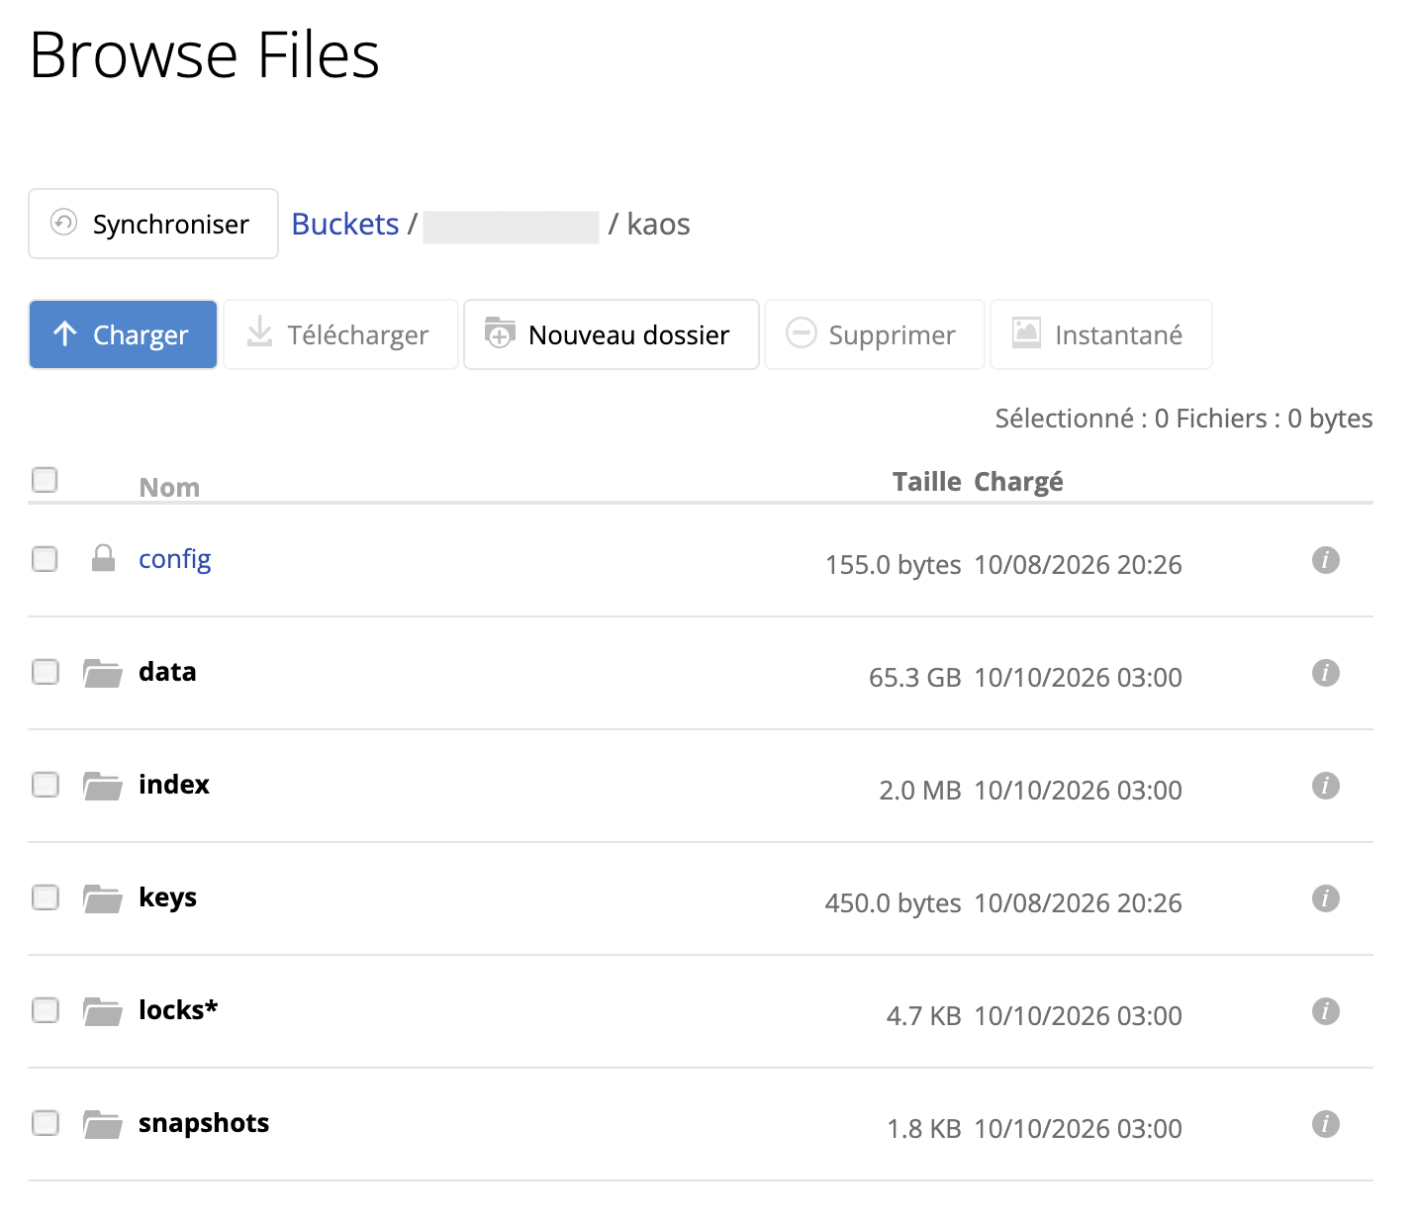
Task: Click the folder icon beside index
Action: click(103, 786)
